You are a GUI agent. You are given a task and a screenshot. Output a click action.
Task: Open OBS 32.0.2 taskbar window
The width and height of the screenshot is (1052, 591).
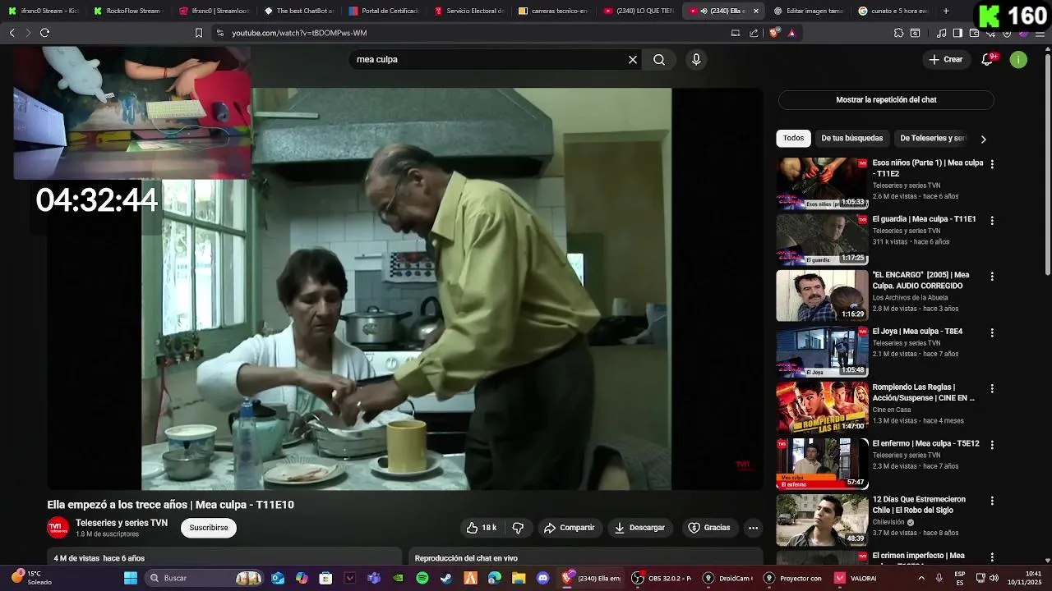(x=663, y=578)
